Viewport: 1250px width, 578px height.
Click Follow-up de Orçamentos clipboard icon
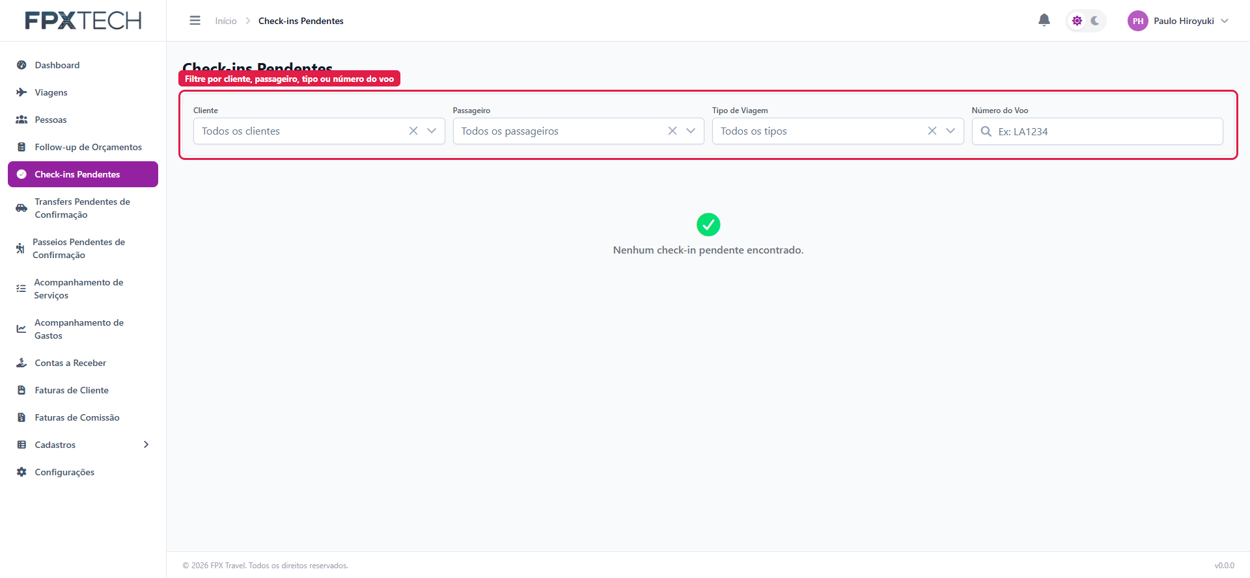[x=21, y=147]
